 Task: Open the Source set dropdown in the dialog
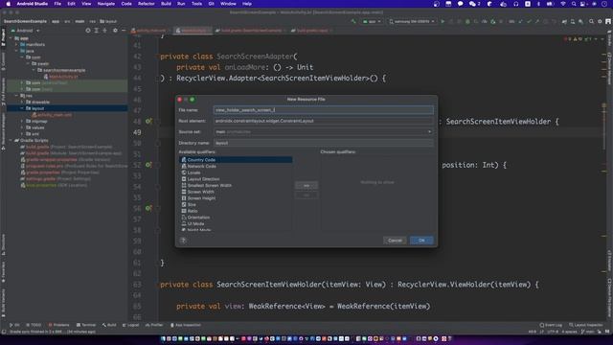[x=324, y=132]
